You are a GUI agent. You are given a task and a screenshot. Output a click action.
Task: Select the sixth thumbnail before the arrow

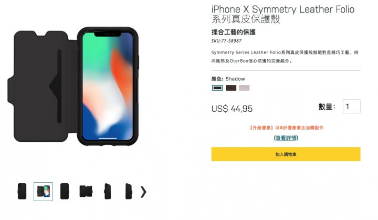[129, 192]
